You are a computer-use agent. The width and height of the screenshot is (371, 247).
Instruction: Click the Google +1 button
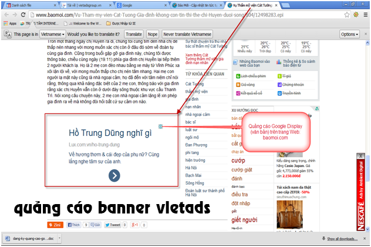135,225
